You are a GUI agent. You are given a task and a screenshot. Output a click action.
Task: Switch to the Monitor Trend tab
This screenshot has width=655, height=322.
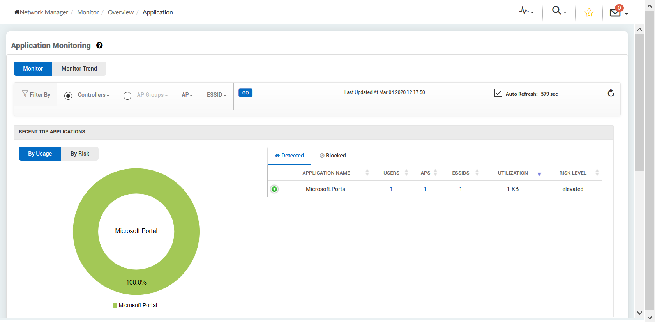coord(79,69)
